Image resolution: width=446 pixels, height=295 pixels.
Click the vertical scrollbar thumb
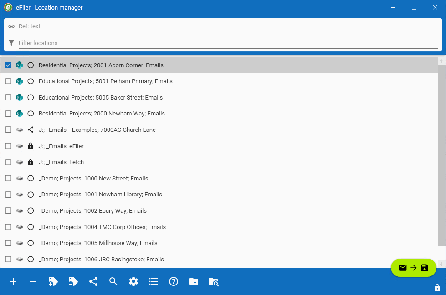coord(441,155)
